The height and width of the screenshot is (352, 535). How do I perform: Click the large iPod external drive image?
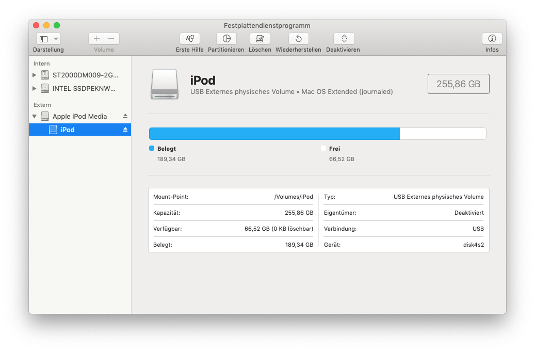(165, 84)
